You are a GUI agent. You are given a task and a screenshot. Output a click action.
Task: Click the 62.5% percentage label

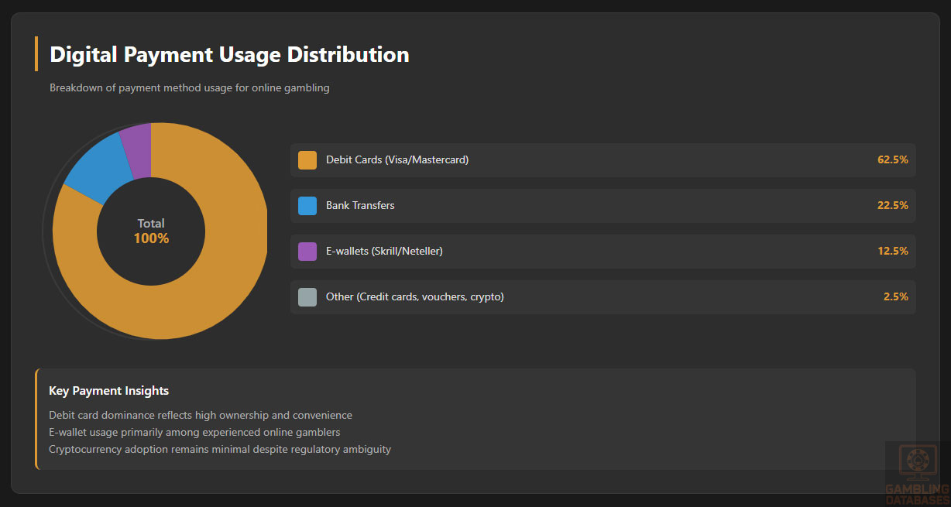point(892,159)
